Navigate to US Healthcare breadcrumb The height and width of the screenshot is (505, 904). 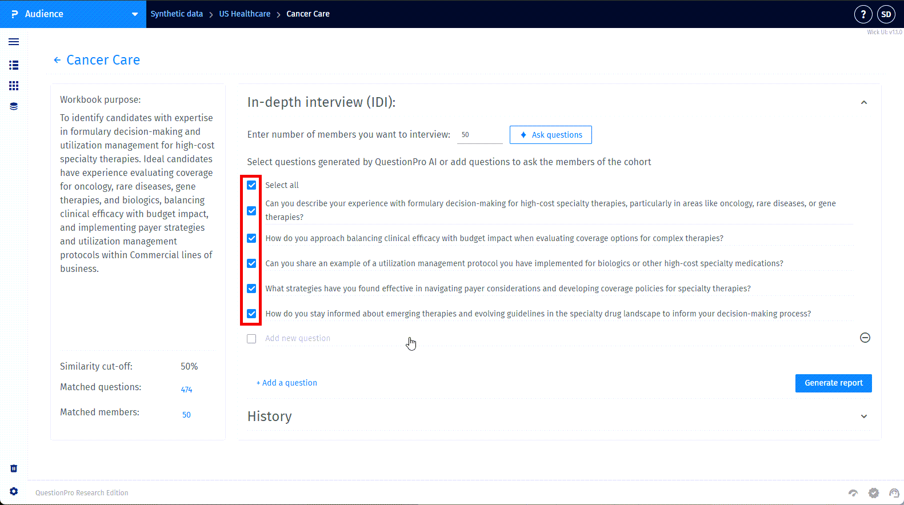[x=245, y=14]
